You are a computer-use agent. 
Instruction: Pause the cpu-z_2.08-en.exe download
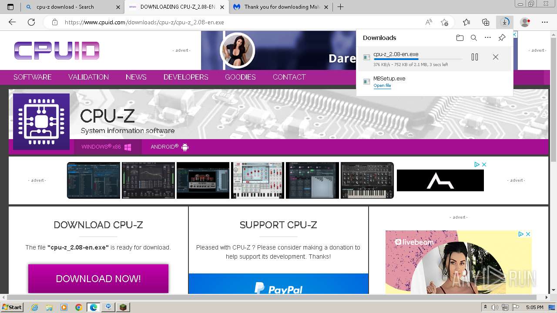[x=475, y=57]
